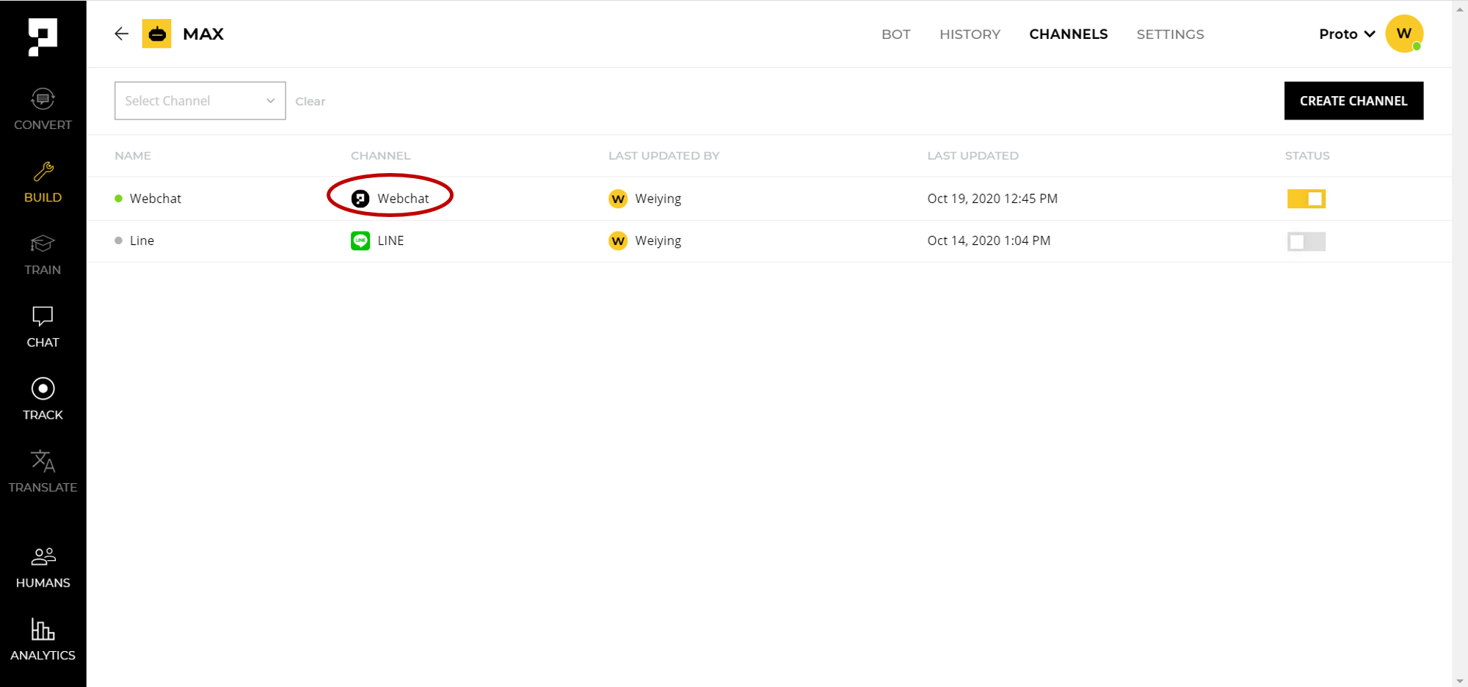This screenshot has width=1468, height=687.
Task: View the Analytics section
Action: 43,640
